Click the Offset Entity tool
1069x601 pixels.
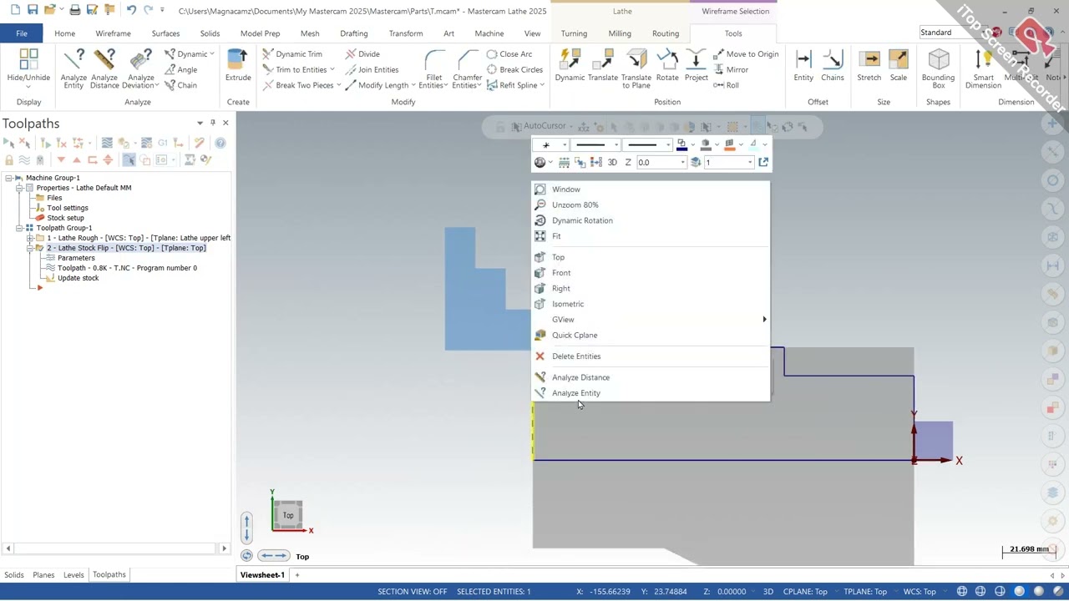[x=803, y=65]
